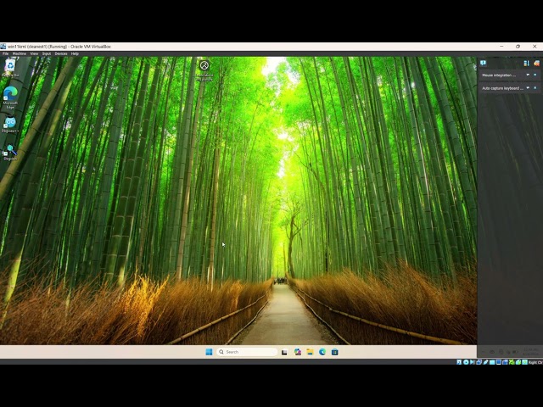
Task: Minimize the VirtualBox window
Action: (x=501, y=47)
